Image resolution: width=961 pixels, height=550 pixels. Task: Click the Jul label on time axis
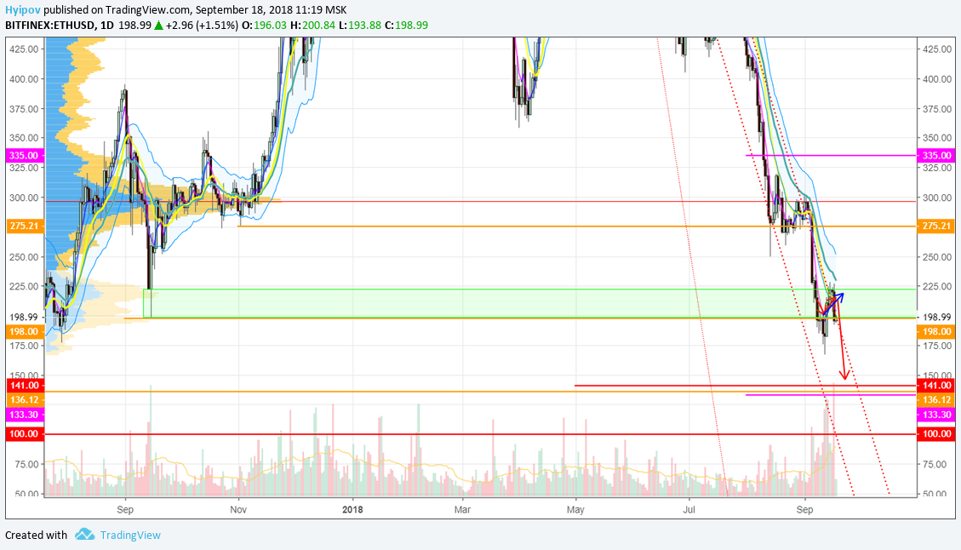[x=689, y=509]
